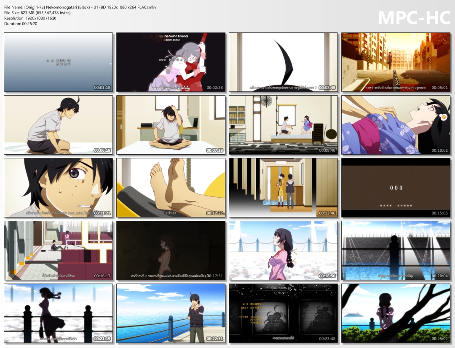This screenshot has width=455, height=348.
Task: Open the thumbnail at timestamp 00:07:28
Action: pos(171,125)
